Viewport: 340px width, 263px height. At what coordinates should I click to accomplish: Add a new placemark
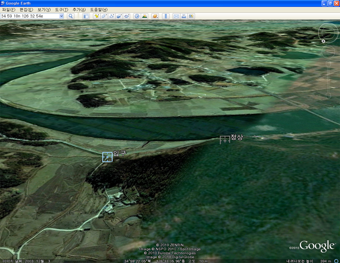point(97,16)
